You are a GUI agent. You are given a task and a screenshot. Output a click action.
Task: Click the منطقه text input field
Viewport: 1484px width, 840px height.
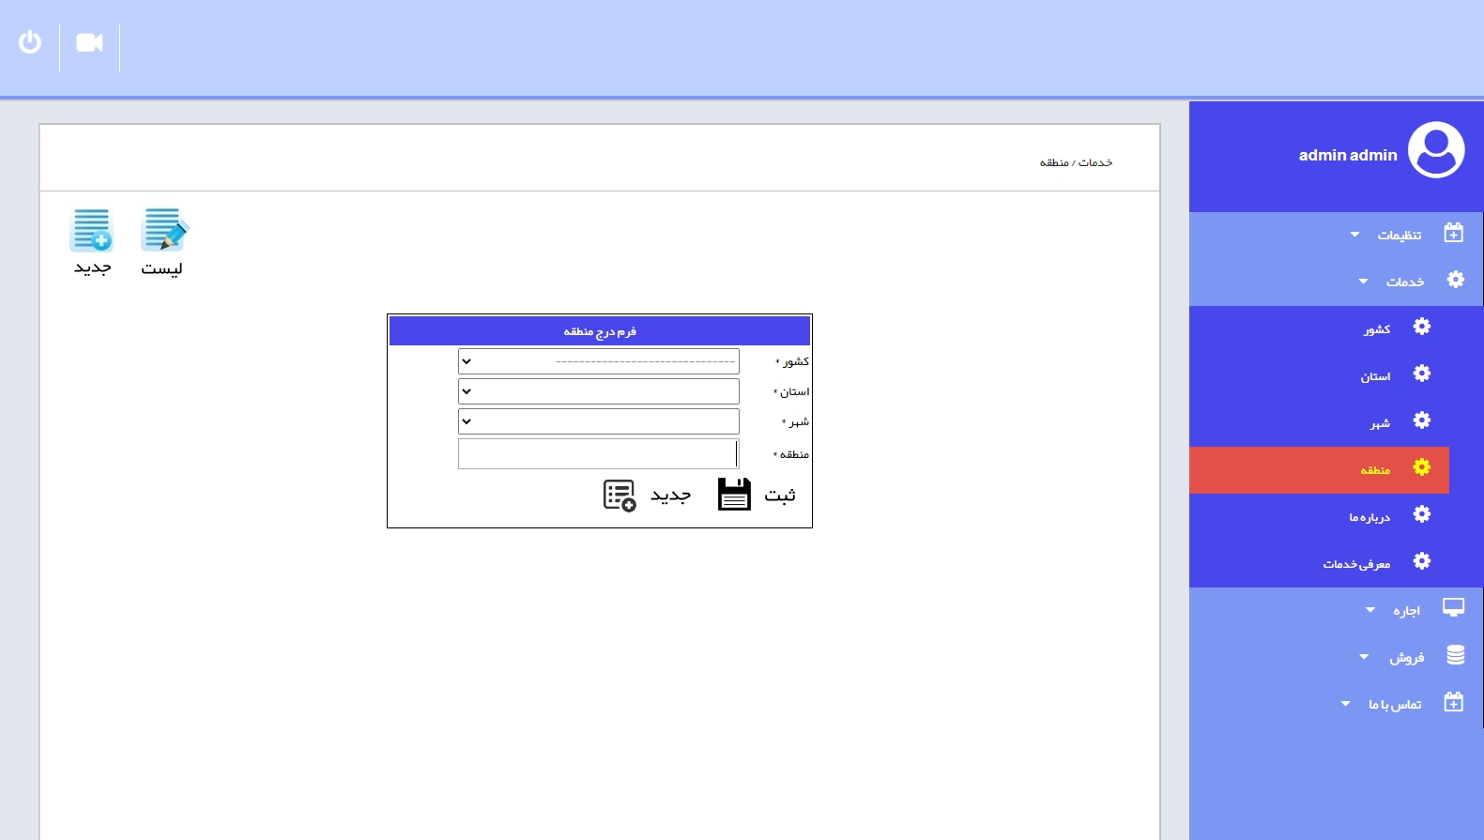[x=598, y=454]
